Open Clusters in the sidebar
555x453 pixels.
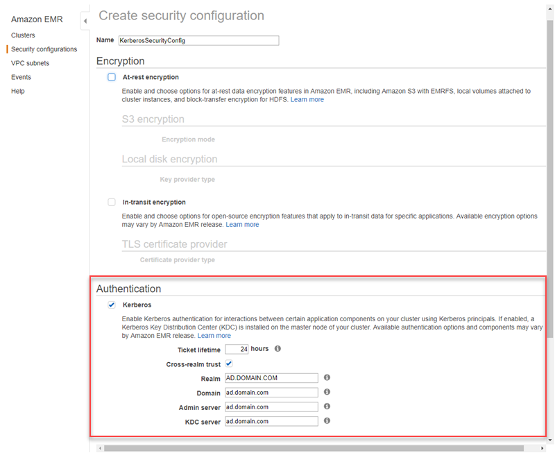point(23,35)
